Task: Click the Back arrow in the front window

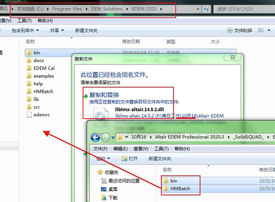Action: (95, 137)
